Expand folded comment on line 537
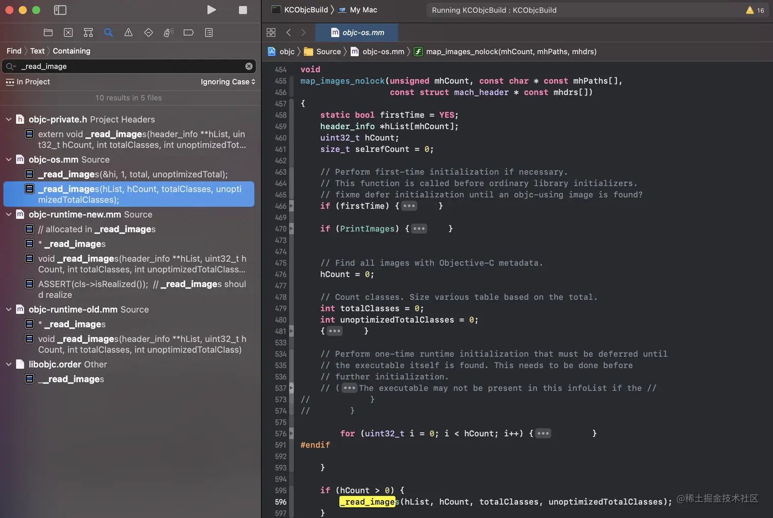 coord(350,388)
